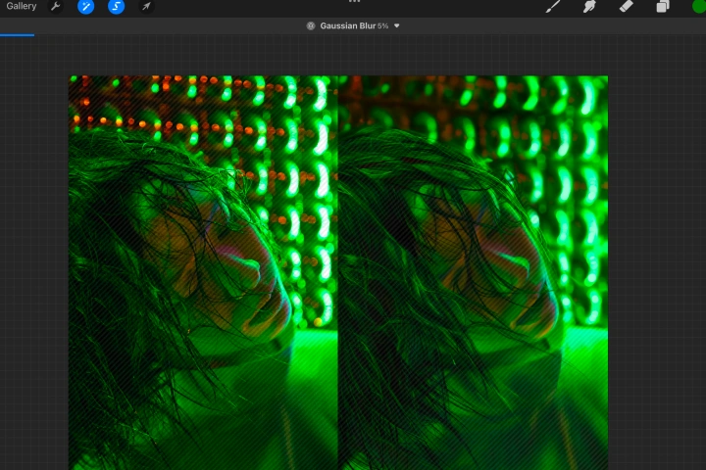The height and width of the screenshot is (470, 706).
Task: Toggle the Adjustments magic wand icon
Action: pyautogui.click(x=85, y=6)
